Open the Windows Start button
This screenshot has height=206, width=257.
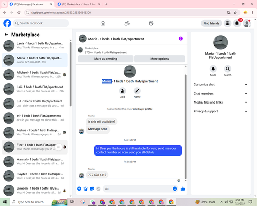5,202
